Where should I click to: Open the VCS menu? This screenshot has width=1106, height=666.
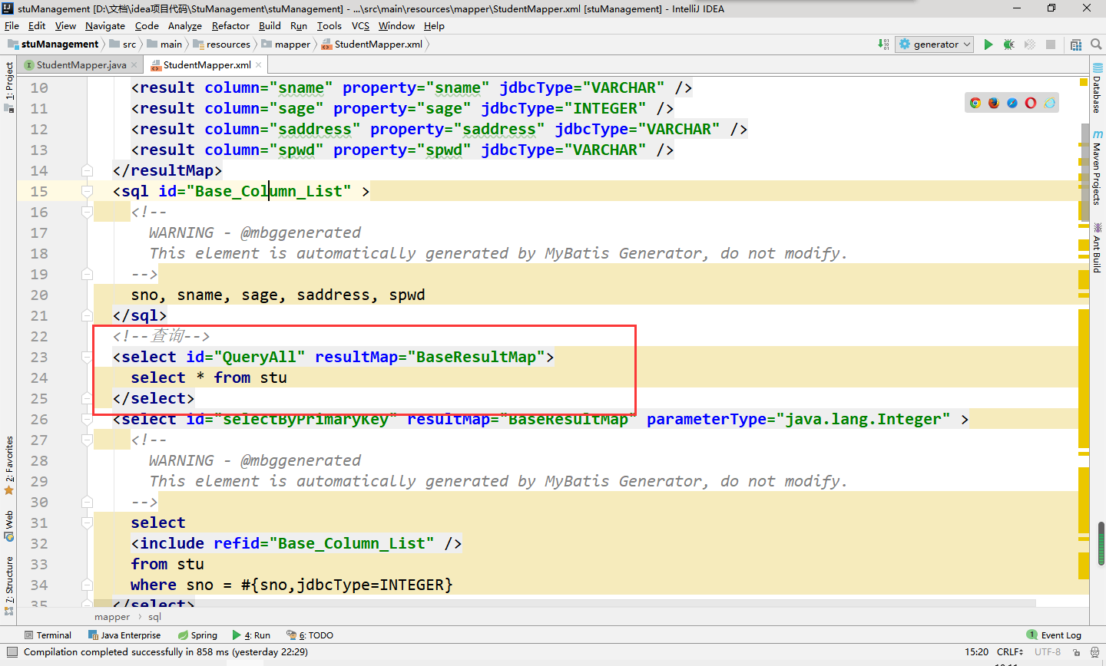click(360, 26)
